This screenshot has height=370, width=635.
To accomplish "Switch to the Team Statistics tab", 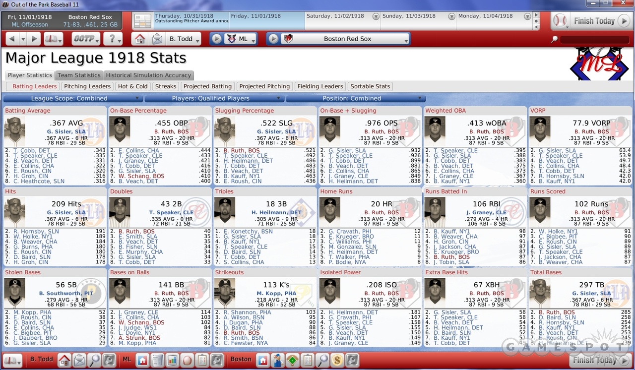I will 79,75.
